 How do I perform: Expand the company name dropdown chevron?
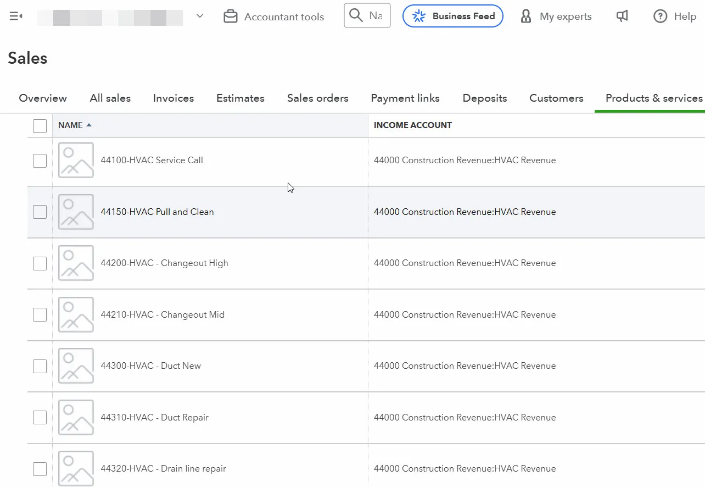pos(200,16)
